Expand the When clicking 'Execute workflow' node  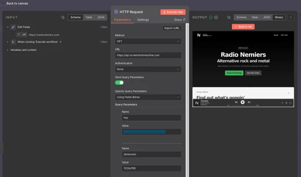coord(8,42)
